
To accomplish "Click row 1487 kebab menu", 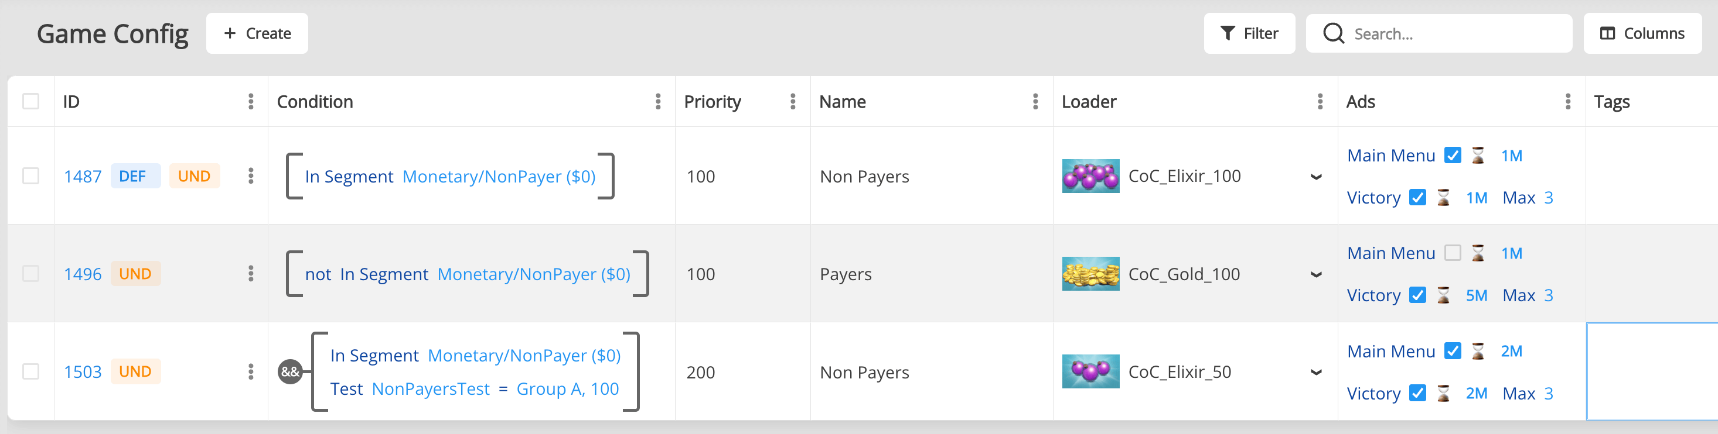I will click(251, 175).
